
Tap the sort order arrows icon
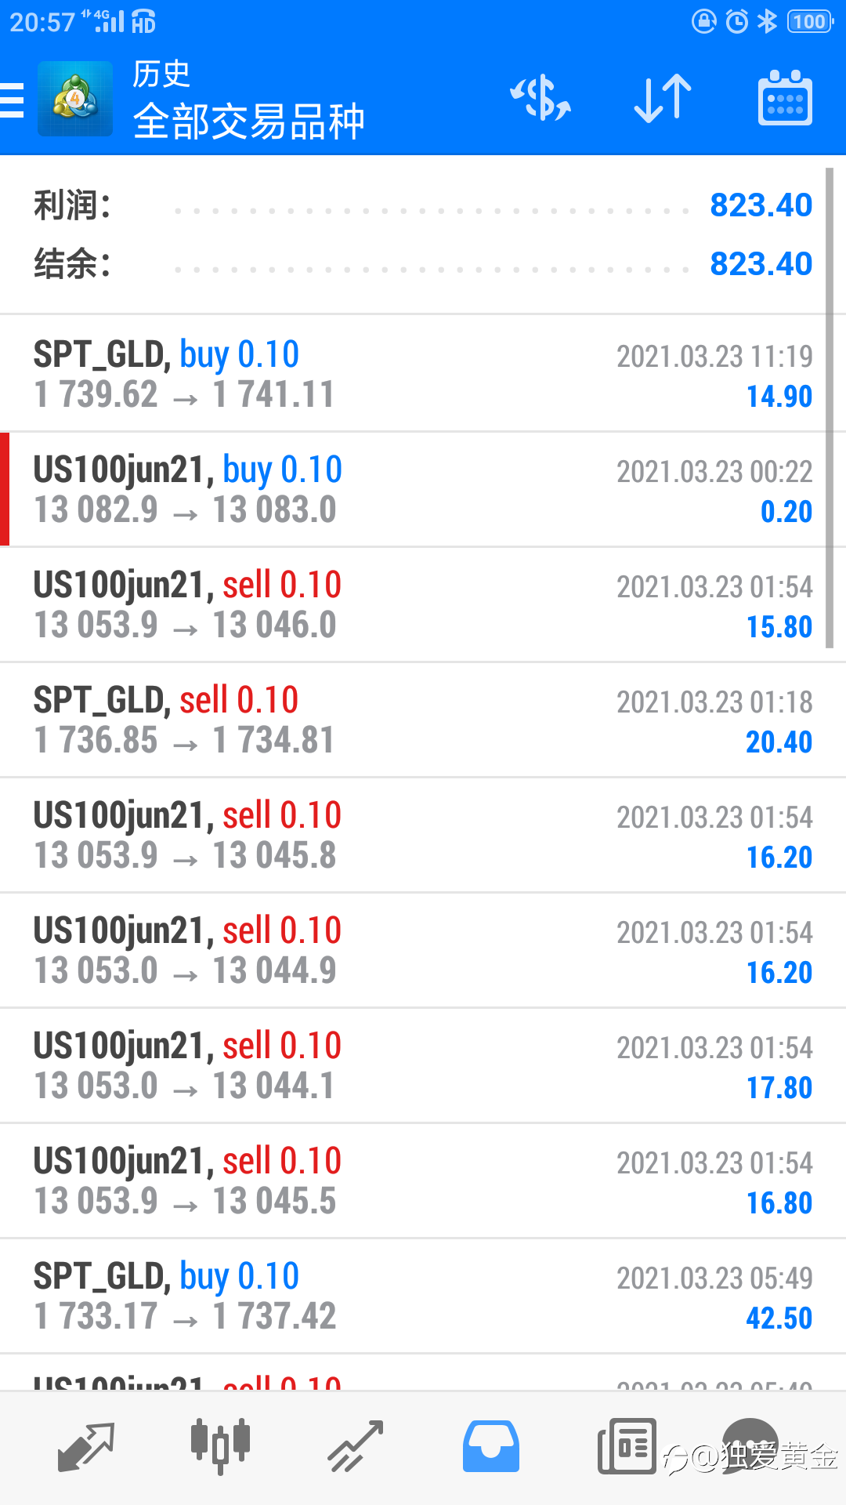point(663,99)
